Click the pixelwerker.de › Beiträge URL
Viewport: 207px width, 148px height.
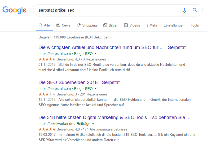click(x=64, y=124)
